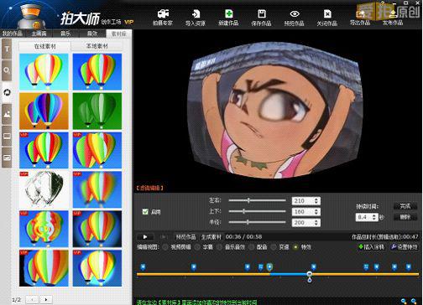This screenshot has width=423, height=305.
Task: Export the project via 导出作品
Action: point(360,18)
